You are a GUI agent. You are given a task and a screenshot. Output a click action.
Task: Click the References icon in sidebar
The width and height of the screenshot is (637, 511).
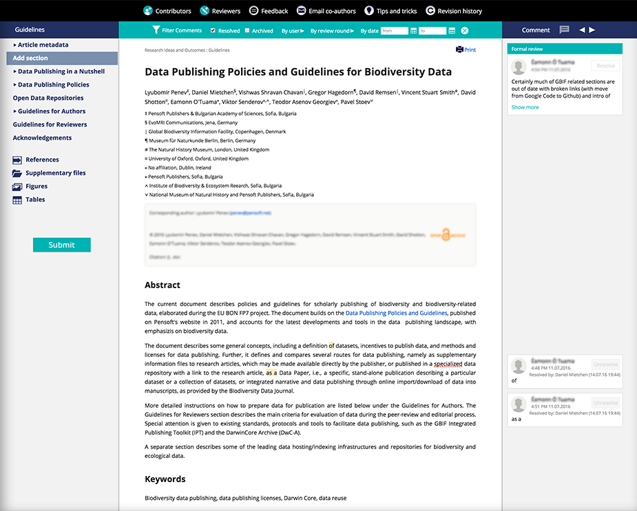17,160
